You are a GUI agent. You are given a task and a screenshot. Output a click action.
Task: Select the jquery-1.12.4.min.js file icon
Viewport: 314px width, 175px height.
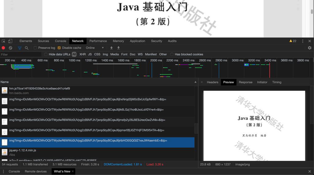point(4,152)
